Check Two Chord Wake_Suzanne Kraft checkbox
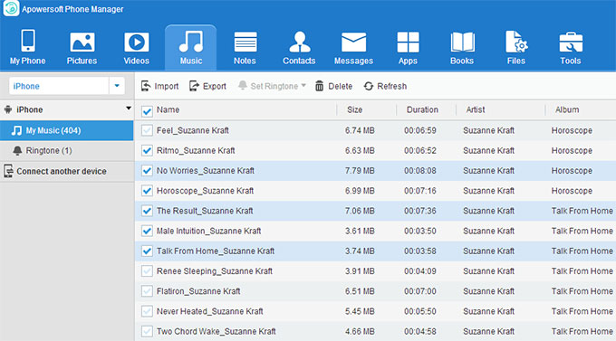 coord(147,332)
